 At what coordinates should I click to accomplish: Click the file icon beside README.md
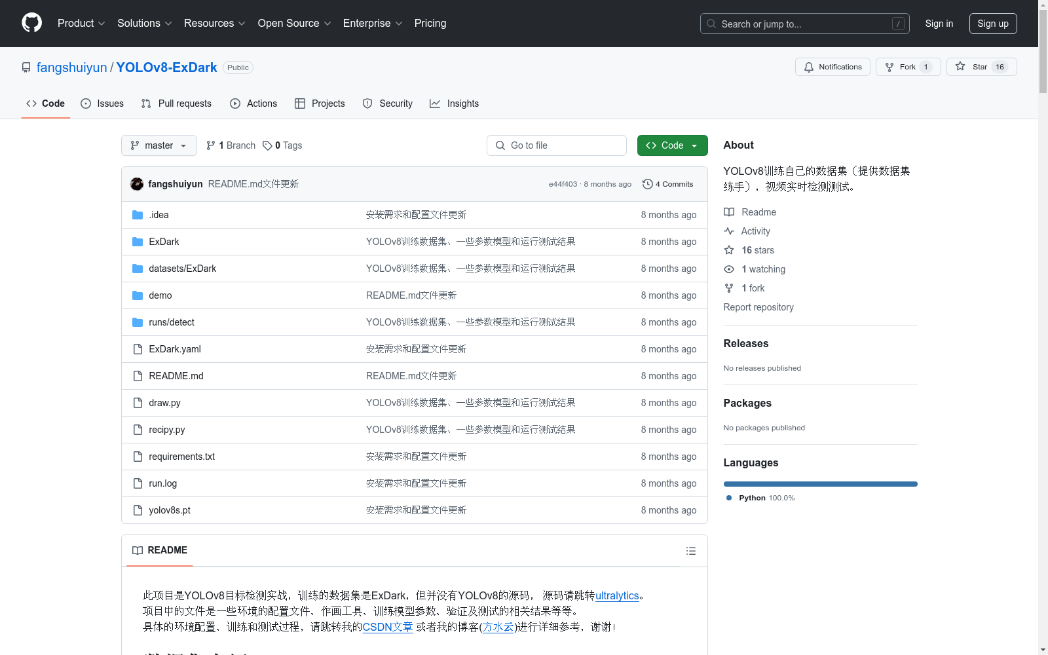138,376
